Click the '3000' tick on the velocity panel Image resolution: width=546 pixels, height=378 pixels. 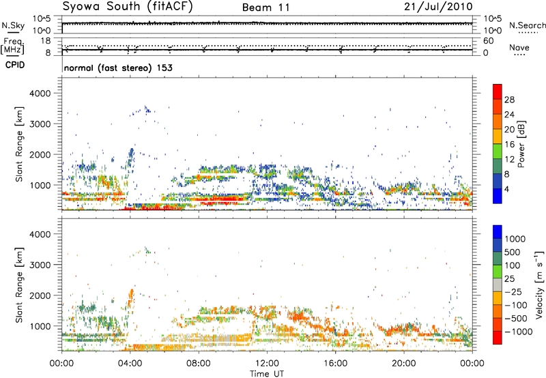[x=40, y=265]
